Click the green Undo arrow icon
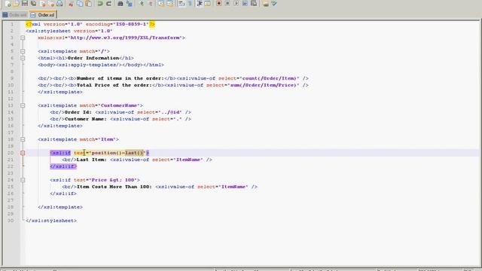Screen dimensions: 482x271 (x=100, y=4)
